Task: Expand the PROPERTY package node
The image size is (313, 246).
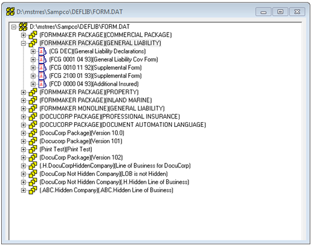Action: 24,92
